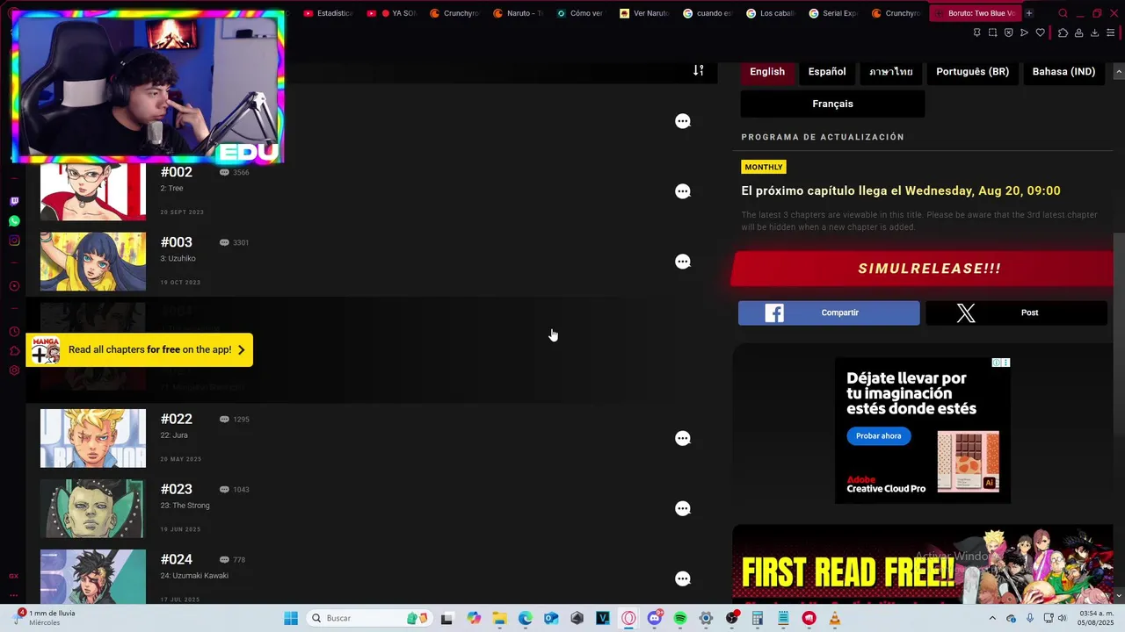Open the FIRST READ FREE!! banner

(922, 564)
